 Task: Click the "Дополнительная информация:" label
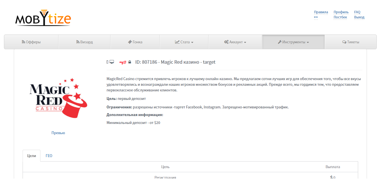(x=135, y=115)
